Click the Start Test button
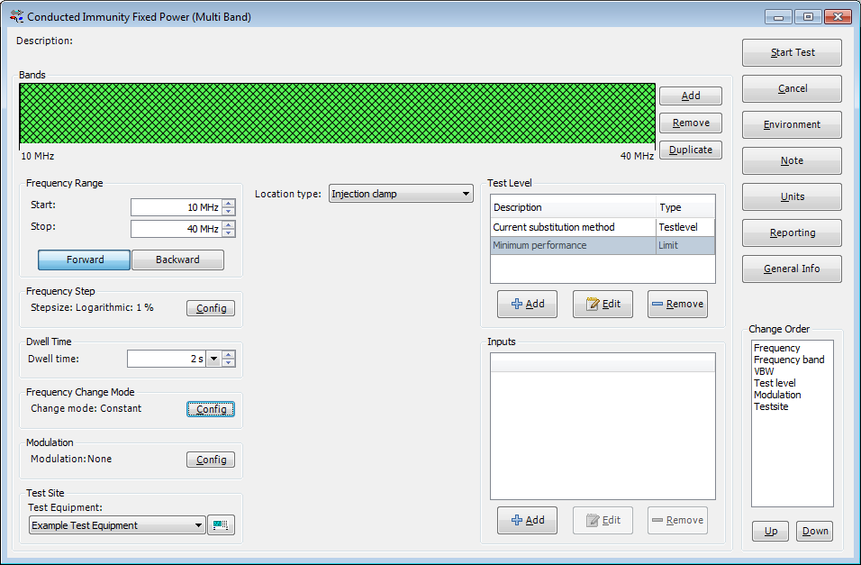The width and height of the screenshot is (861, 565). click(792, 52)
